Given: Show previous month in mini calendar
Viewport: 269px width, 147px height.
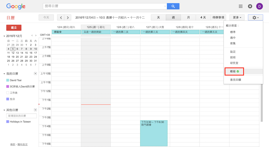Looking at the screenshot, I should tap(32, 36).
